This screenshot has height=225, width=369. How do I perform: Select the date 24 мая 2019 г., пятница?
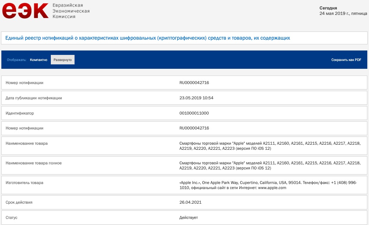click(343, 14)
